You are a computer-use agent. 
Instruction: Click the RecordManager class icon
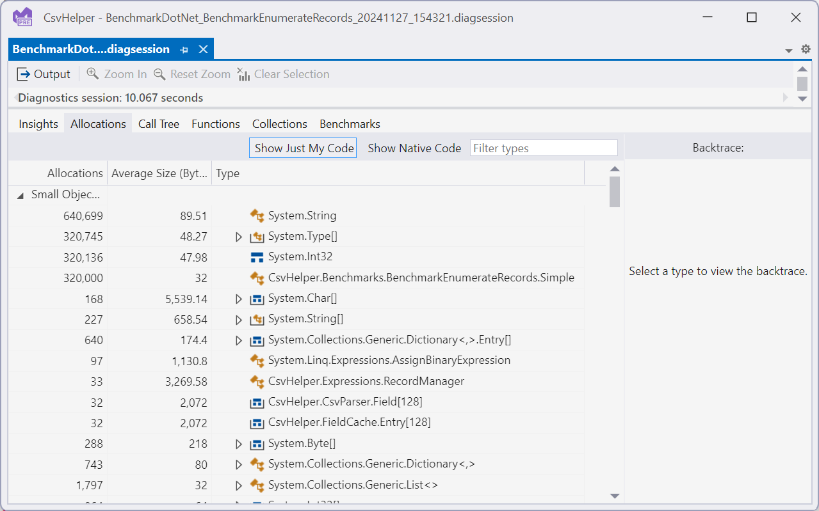pos(257,381)
